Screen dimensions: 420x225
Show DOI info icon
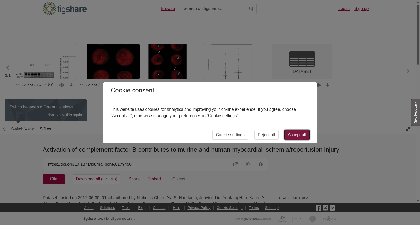pos(261,164)
